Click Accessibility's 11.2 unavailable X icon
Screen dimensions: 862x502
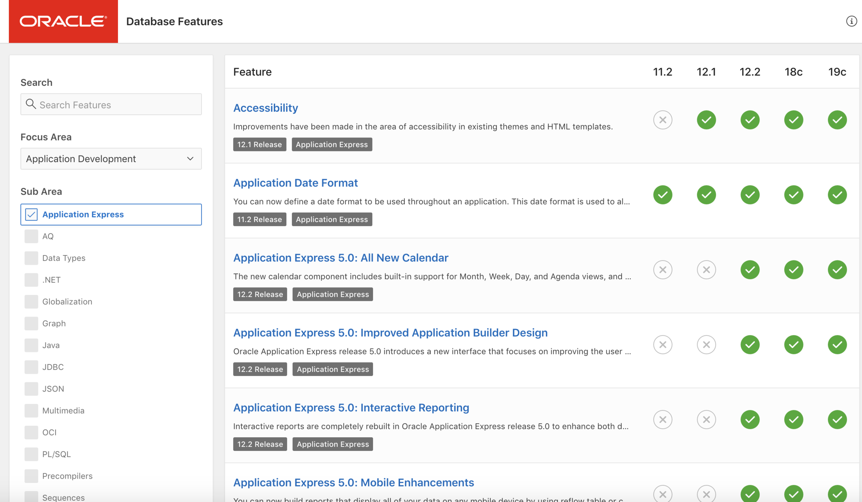[x=662, y=120]
